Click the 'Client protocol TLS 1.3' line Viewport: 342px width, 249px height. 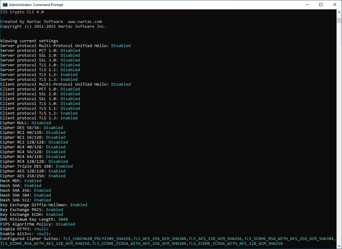click(x=39, y=118)
